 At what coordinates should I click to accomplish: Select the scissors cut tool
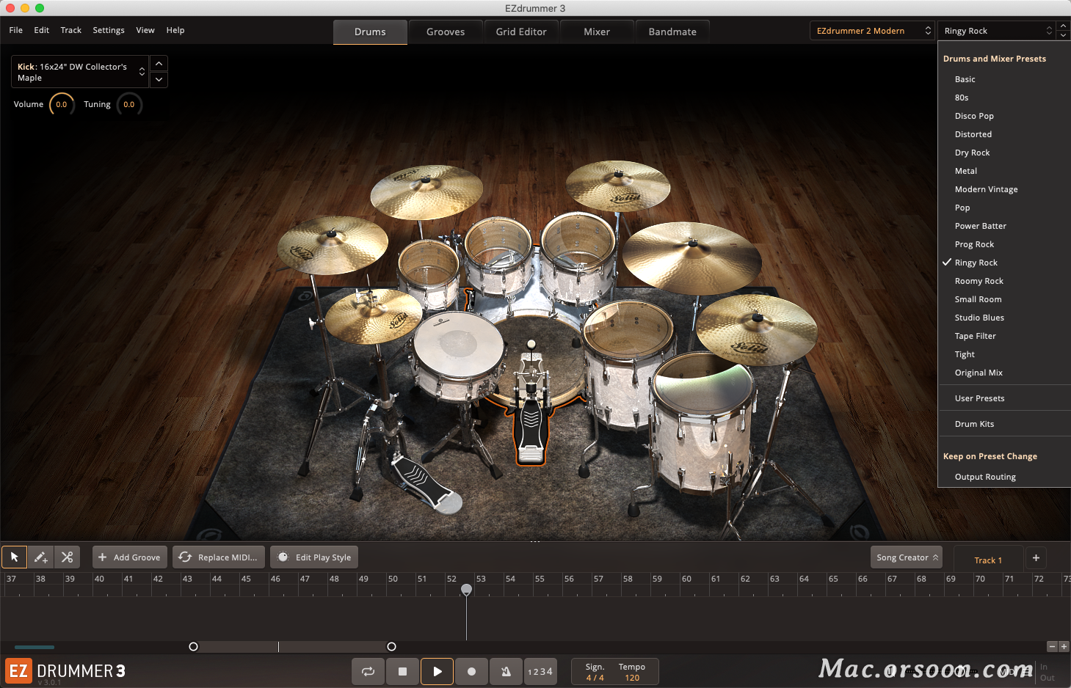coord(68,557)
